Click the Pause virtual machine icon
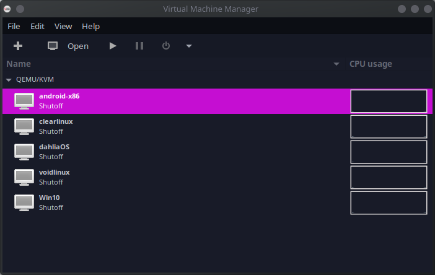The height and width of the screenshot is (275, 435). (x=139, y=46)
